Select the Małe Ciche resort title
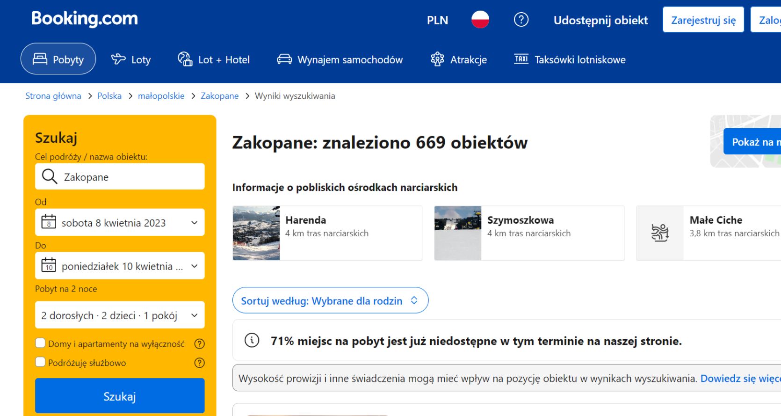Image resolution: width=781 pixels, height=416 pixels. 716,220
